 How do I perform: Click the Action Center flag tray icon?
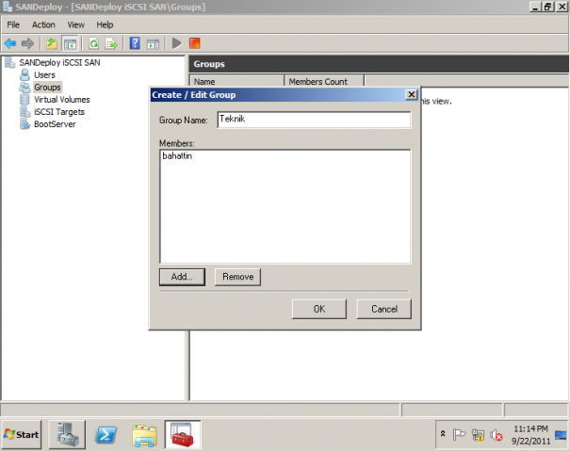click(x=459, y=434)
